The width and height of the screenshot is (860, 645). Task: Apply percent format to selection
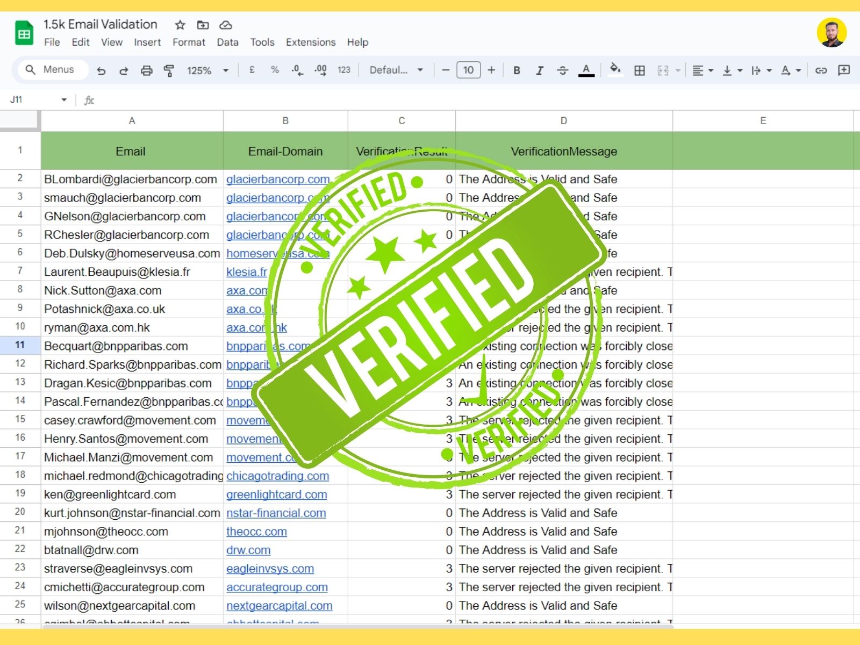click(x=275, y=70)
